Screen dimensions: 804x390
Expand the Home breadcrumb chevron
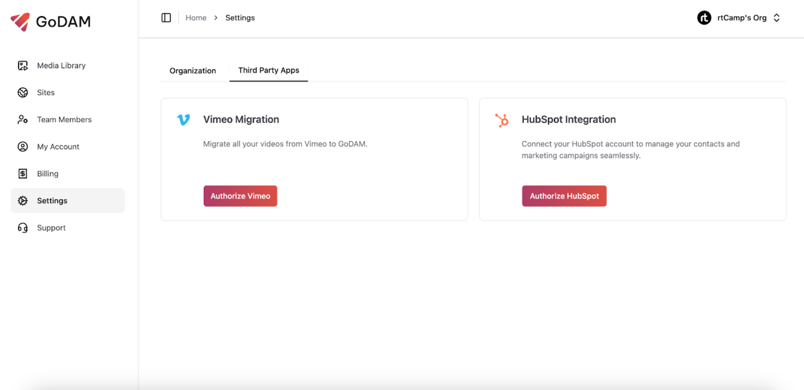tap(216, 18)
